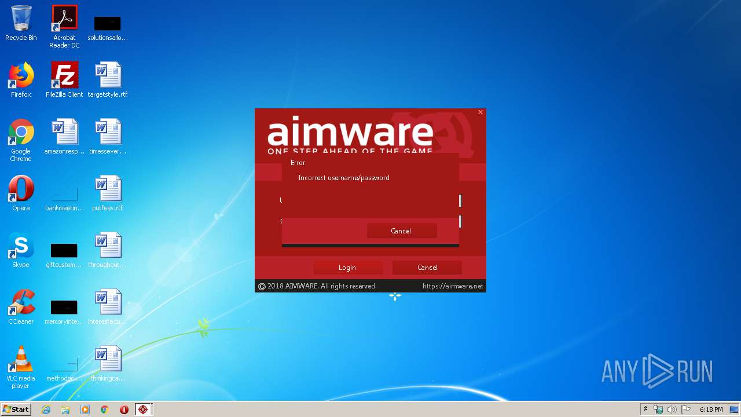Open the https://aimware.net link
This screenshot has width=741, height=417.
click(453, 286)
